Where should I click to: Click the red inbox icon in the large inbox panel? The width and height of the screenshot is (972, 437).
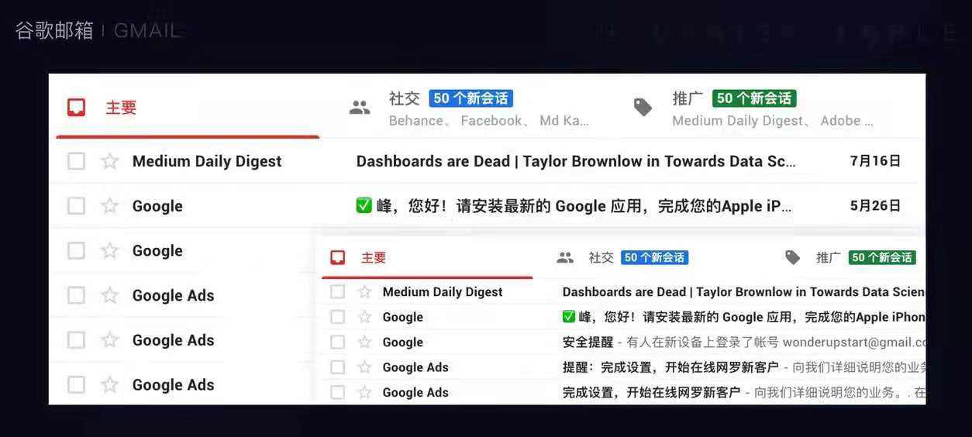click(76, 108)
